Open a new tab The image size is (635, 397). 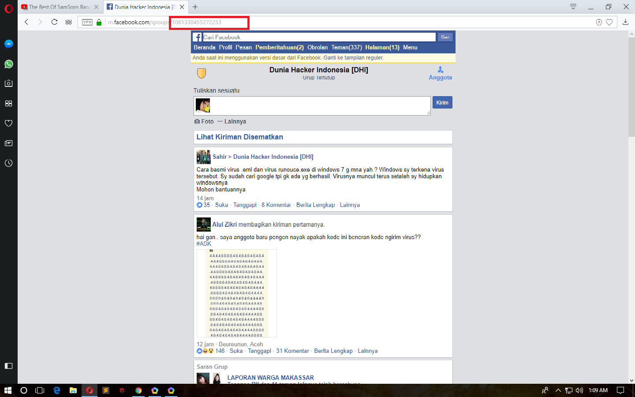(x=195, y=7)
